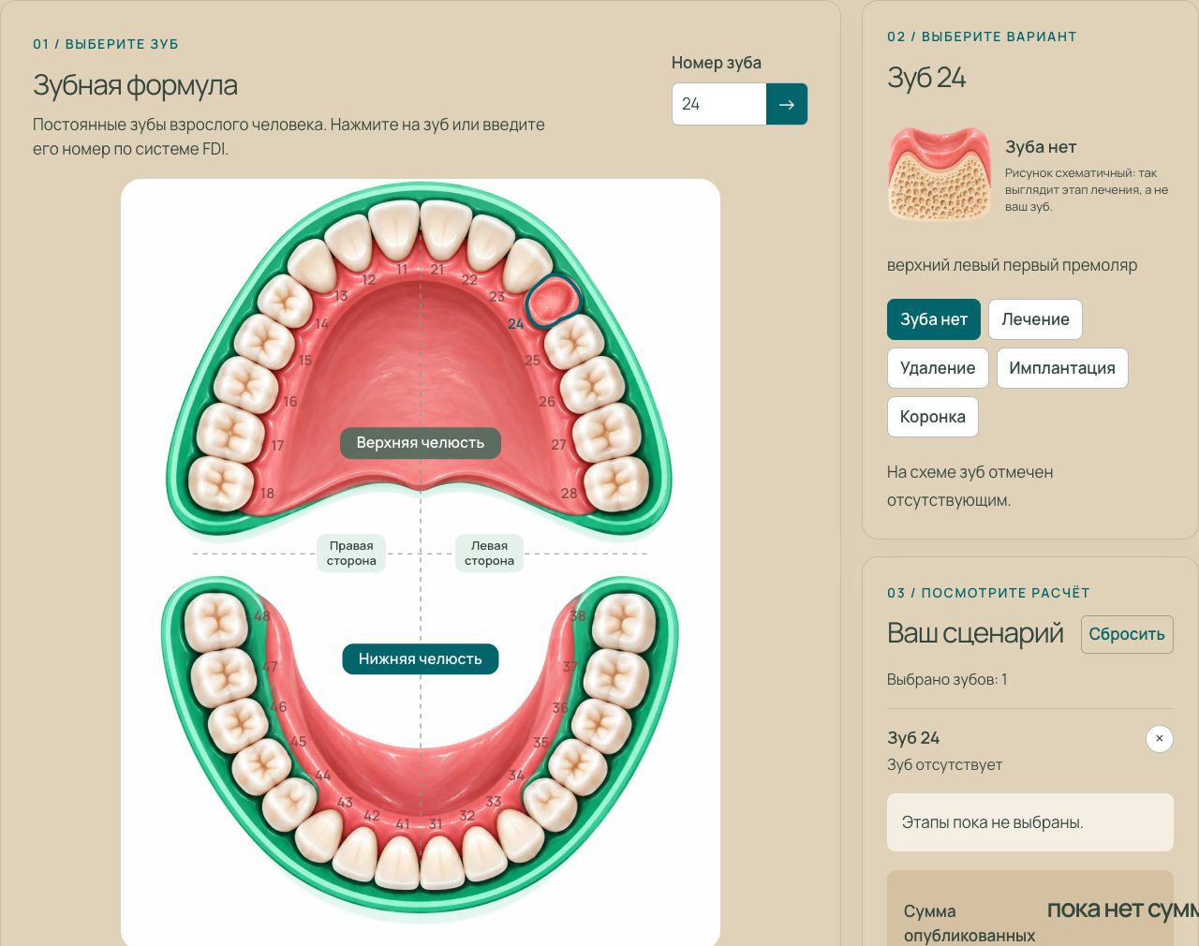Click верхний левый первый премоляр description
Image resolution: width=1199 pixels, height=946 pixels.
[1012, 265]
